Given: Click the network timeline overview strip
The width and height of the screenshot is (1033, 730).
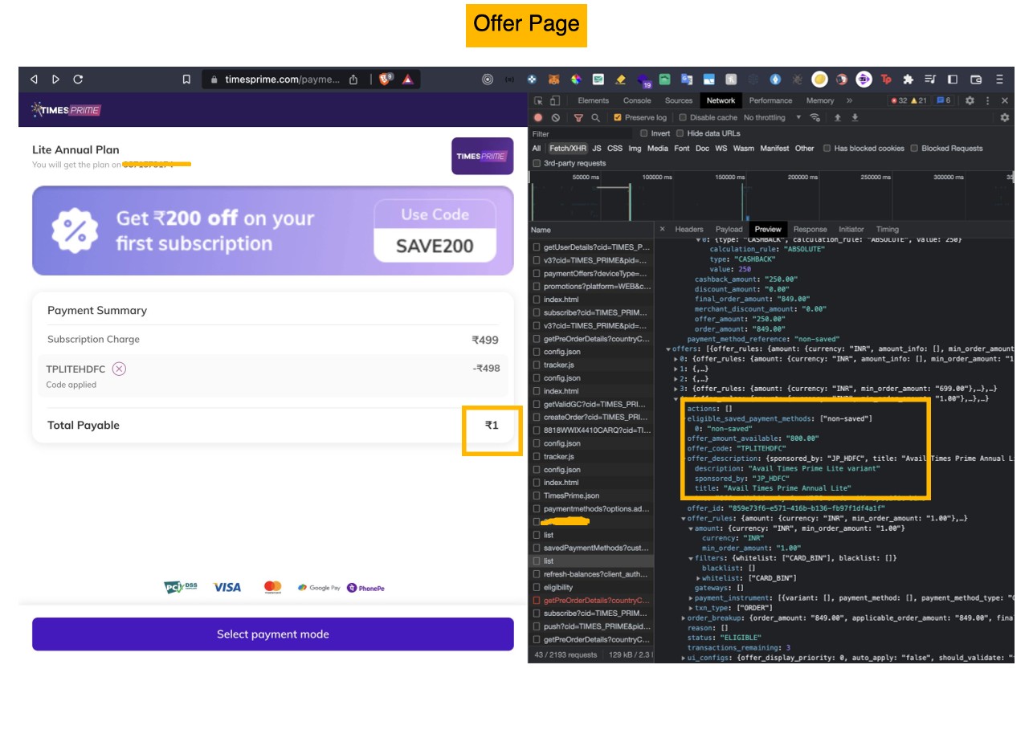Looking at the screenshot, I should (771, 197).
